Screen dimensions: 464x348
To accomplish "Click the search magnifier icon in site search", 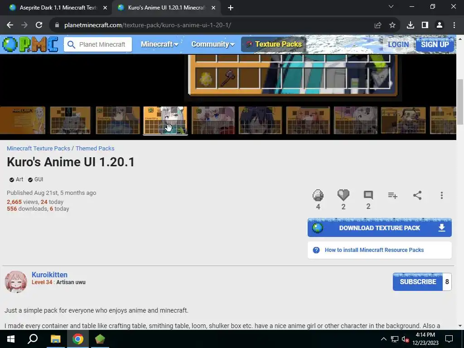I will click(x=71, y=45).
